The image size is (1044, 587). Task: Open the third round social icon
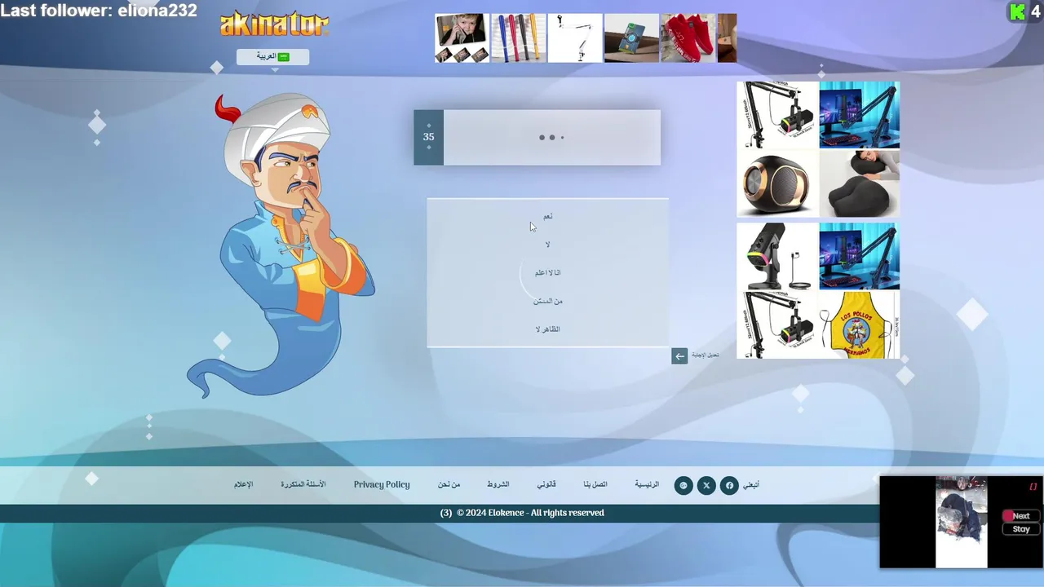pos(683,485)
